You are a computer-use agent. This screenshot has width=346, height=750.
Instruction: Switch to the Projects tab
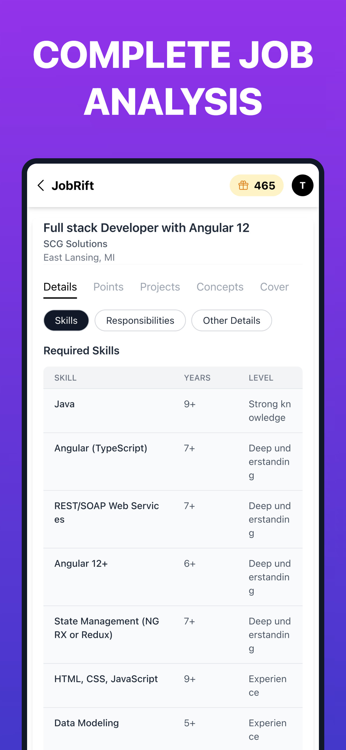coord(160,287)
